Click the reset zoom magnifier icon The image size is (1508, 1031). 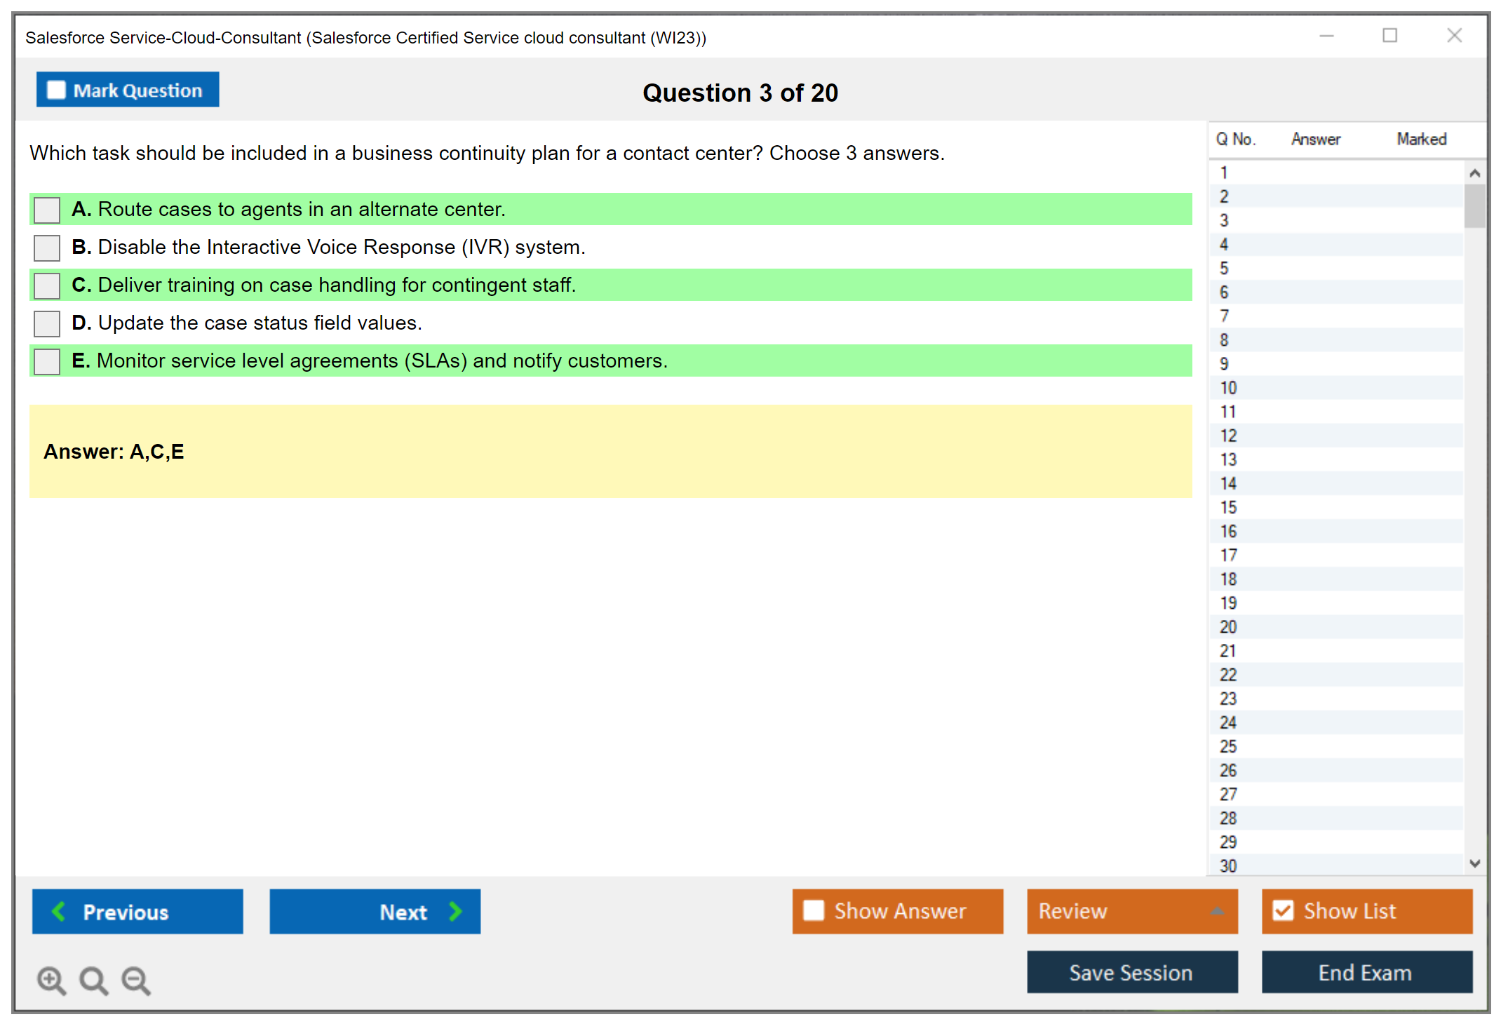tap(93, 980)
